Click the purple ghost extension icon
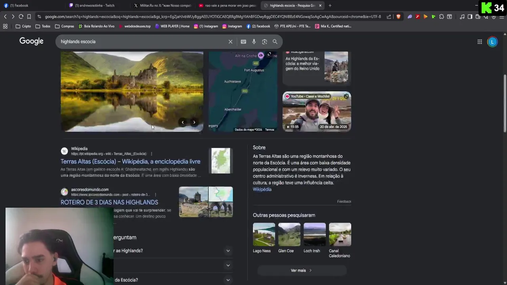 [x=410, y=17]
